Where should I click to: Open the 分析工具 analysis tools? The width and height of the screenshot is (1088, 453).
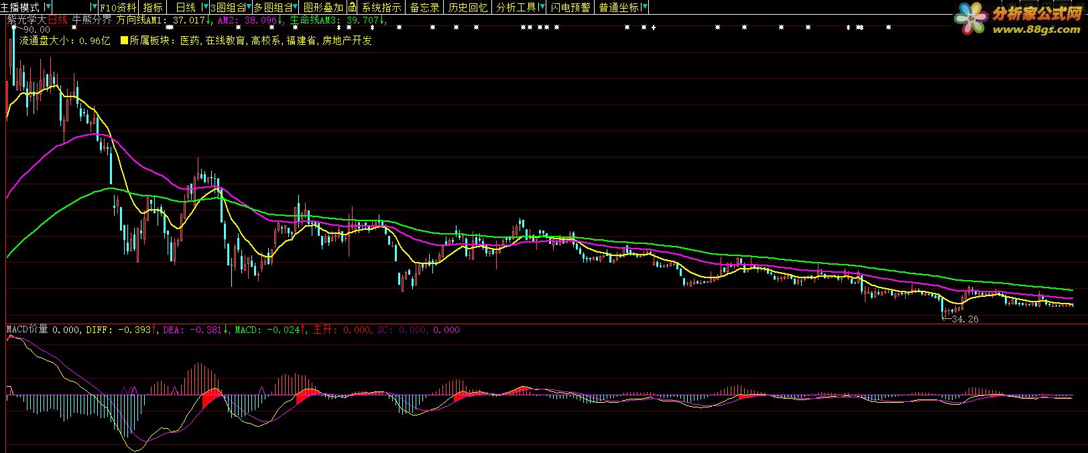[516, 7]
